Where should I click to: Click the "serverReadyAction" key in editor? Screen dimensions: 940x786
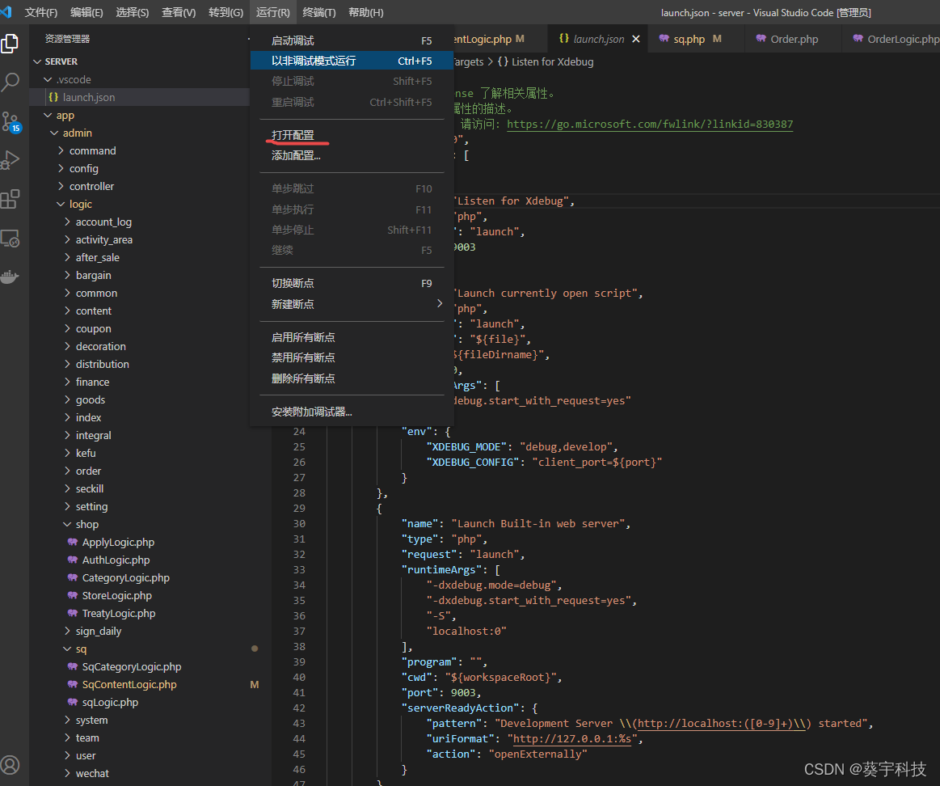[x=461, y=708]
